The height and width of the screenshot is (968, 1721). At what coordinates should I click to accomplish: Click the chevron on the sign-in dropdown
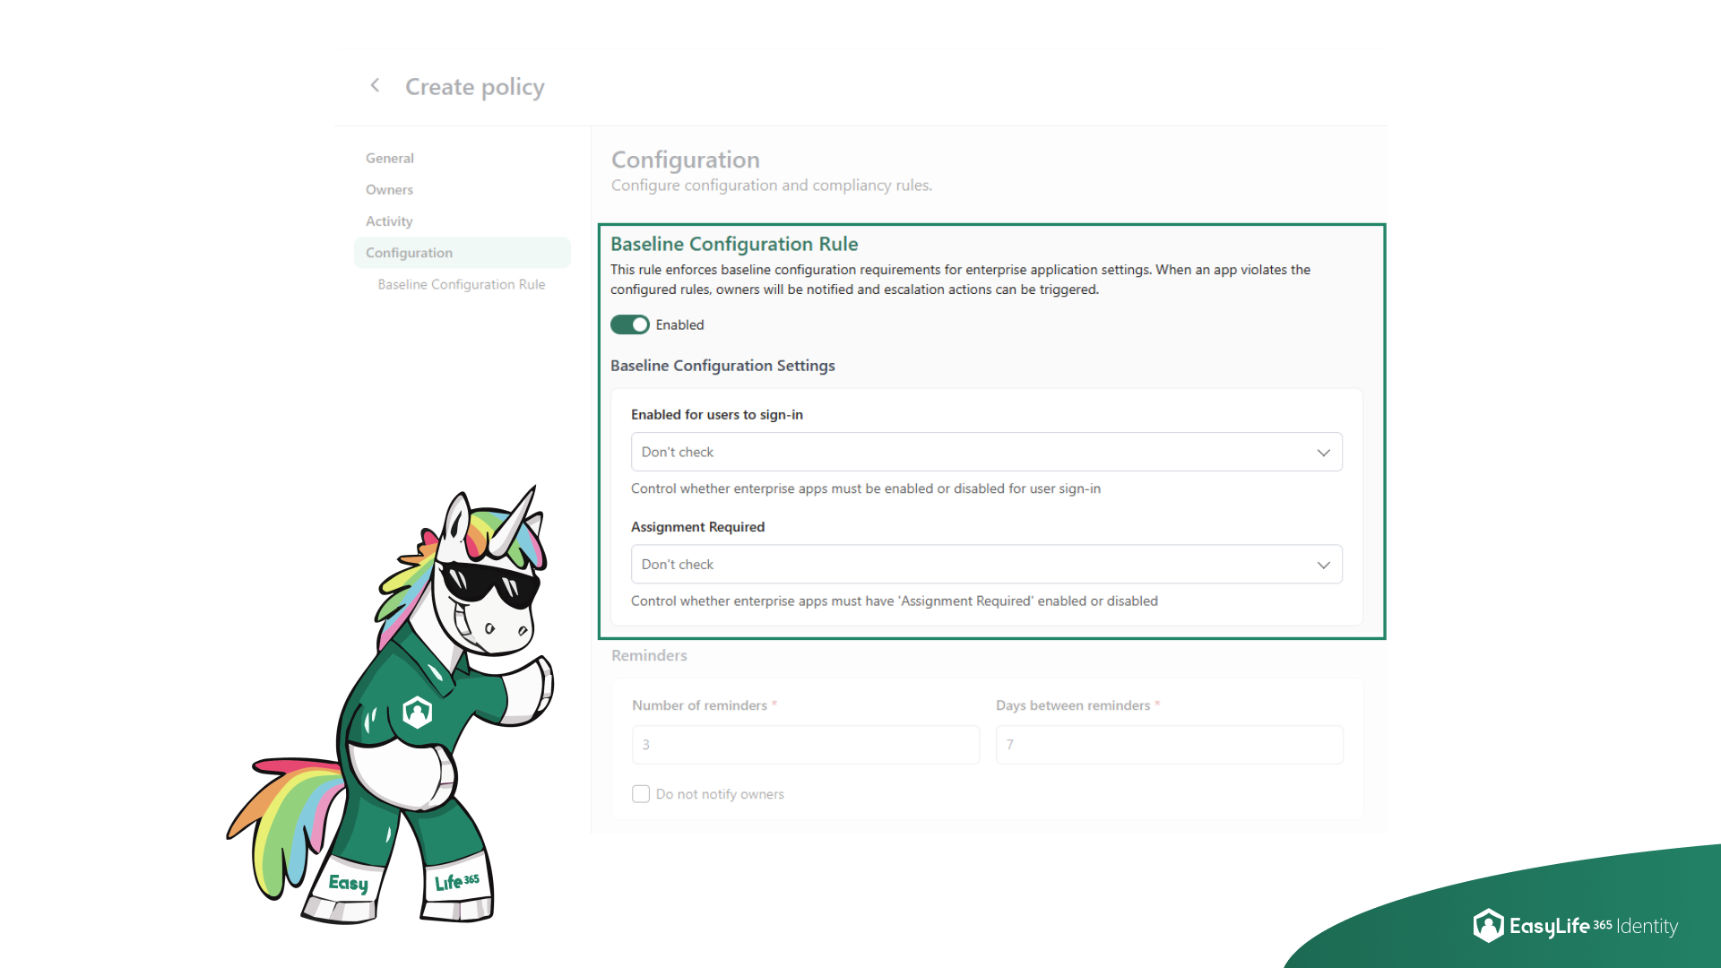1324,452
